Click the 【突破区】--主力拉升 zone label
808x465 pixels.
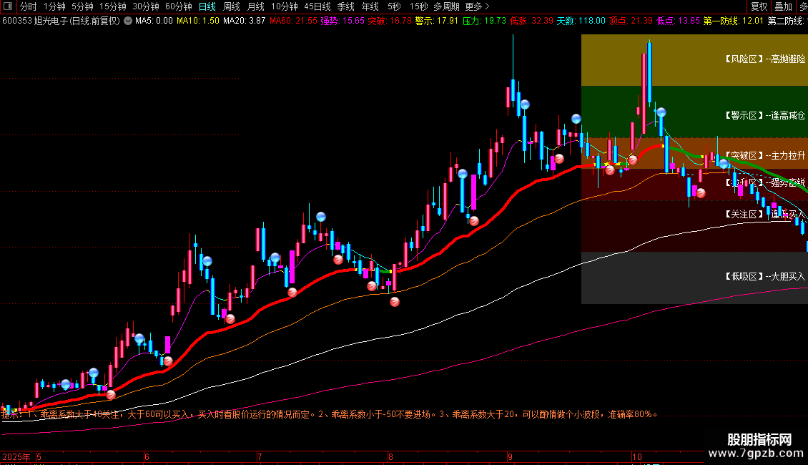pos(766,155)
